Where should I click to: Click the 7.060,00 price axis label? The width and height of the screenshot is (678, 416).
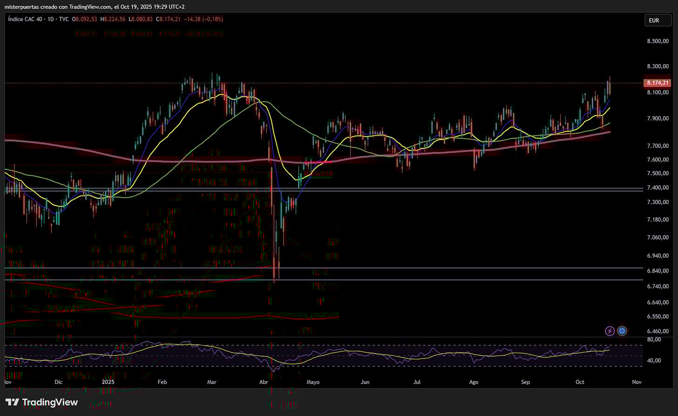coord(657,238)
